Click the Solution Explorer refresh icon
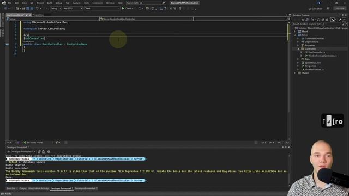 (318, 20)
